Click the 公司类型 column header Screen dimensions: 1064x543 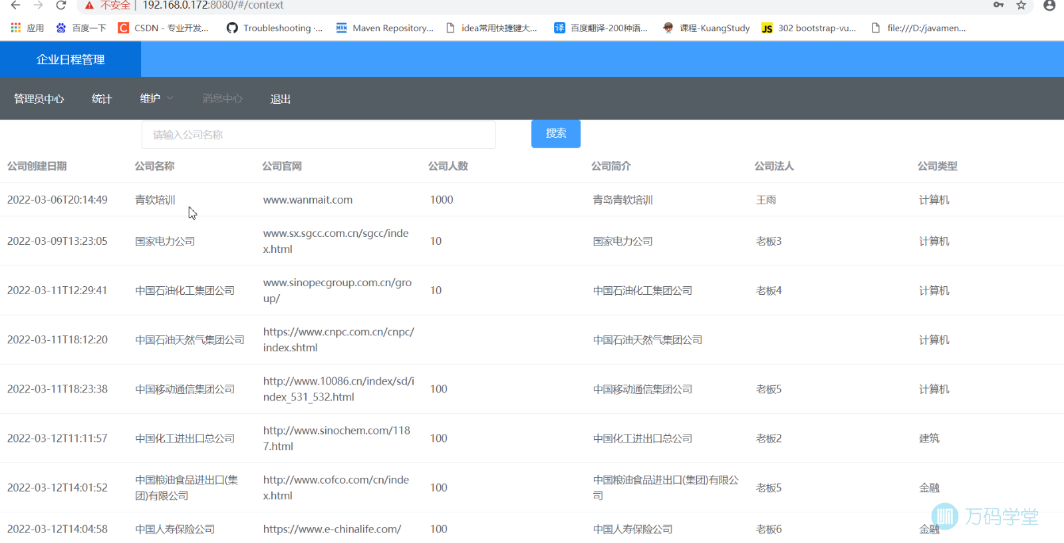click(938, 166)
